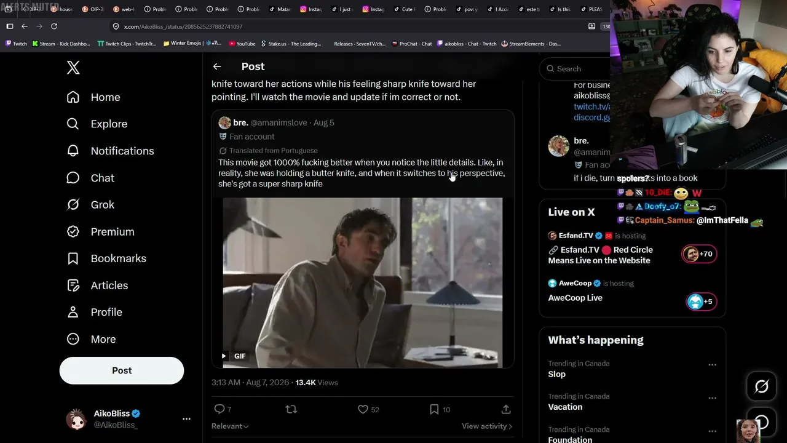The height and width of the screenshot is (443, 787).
Task: Open the Twitch bookmark in the bookmarks bar
Action: 16,44
